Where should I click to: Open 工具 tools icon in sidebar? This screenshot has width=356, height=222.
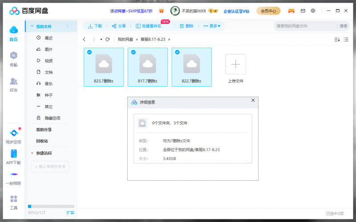click(13, 199)
